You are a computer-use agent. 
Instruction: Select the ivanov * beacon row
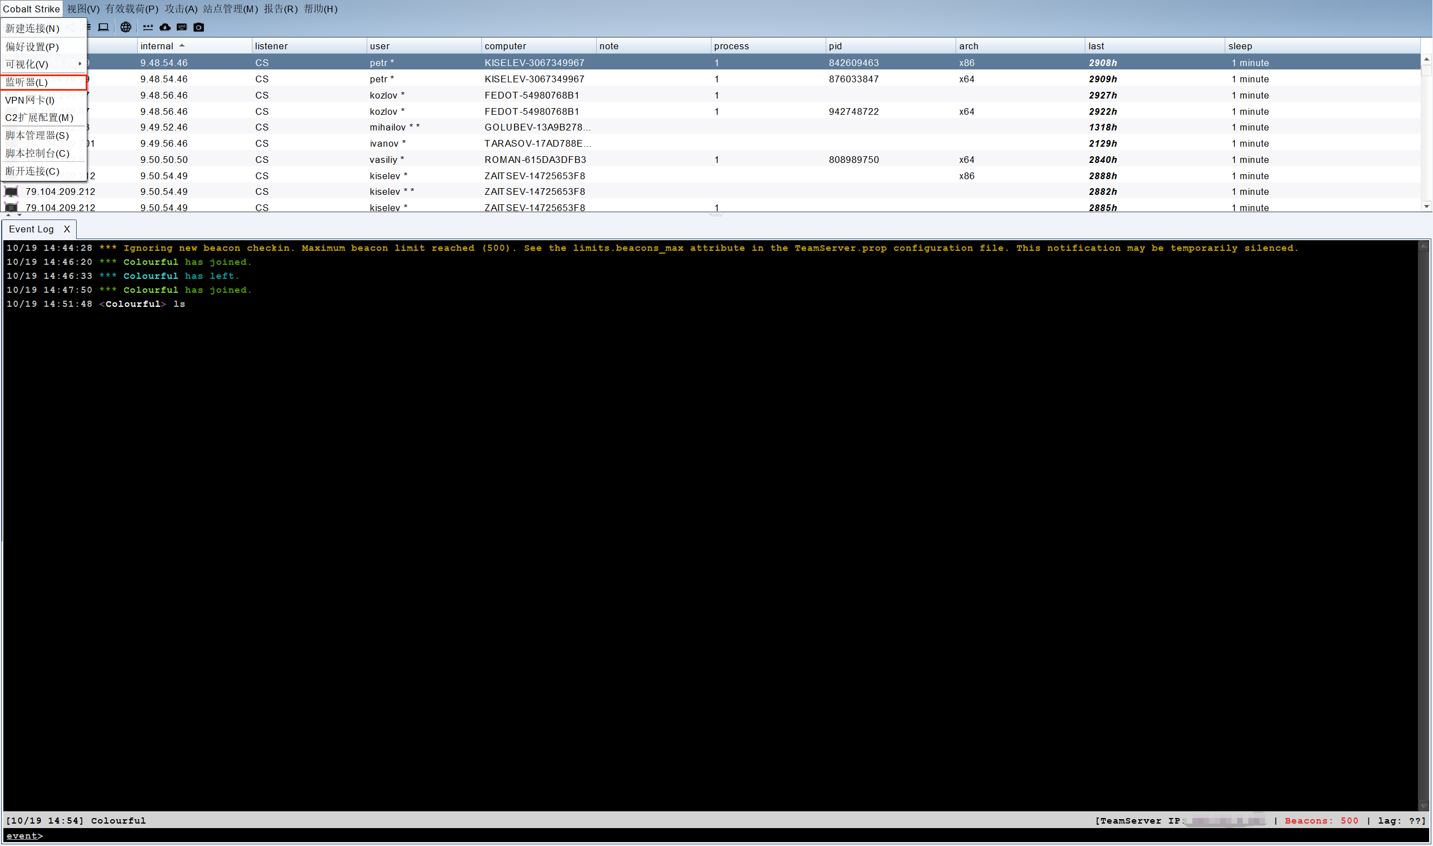pos(711,143)
